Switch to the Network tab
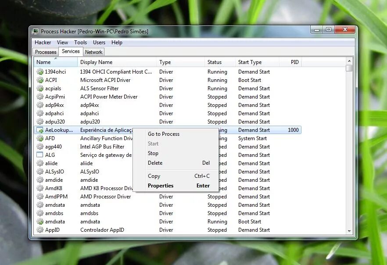Screen dimensions: 387x265 [93, 52]
